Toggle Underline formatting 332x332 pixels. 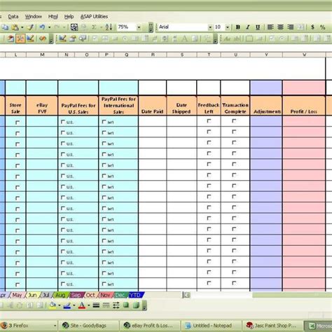(258, 27)
